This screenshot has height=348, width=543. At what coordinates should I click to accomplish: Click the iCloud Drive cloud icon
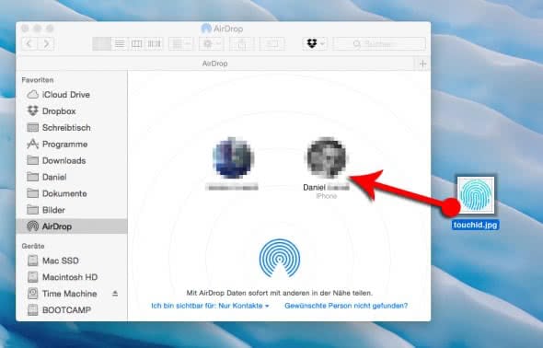click(x=32, y=95)
